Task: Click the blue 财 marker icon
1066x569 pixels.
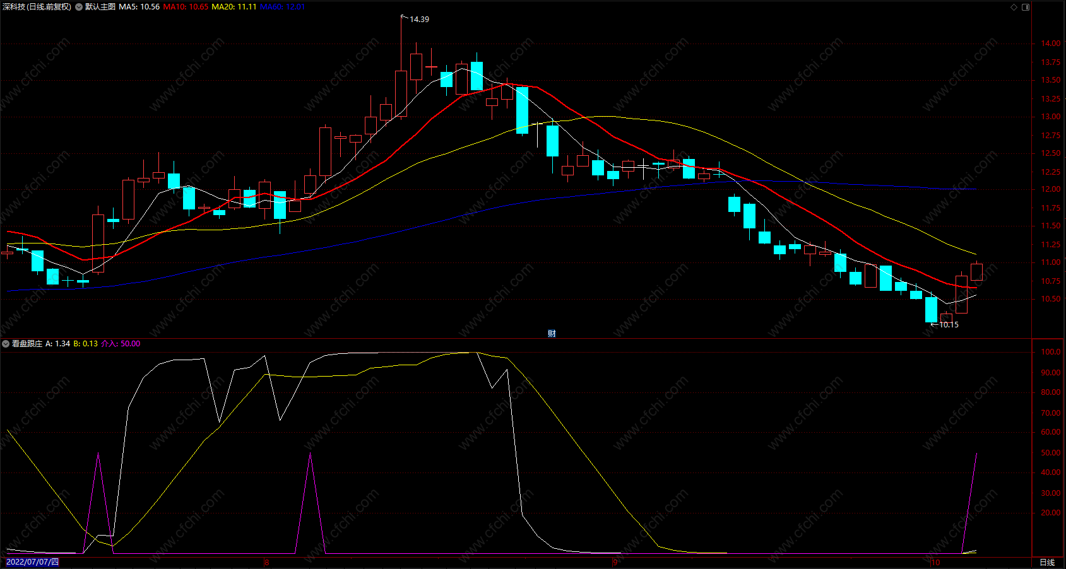Action: coord(552,333)
